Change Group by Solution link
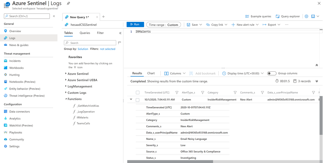The height and width of the screenshot is (163, 327). [83, 49]
